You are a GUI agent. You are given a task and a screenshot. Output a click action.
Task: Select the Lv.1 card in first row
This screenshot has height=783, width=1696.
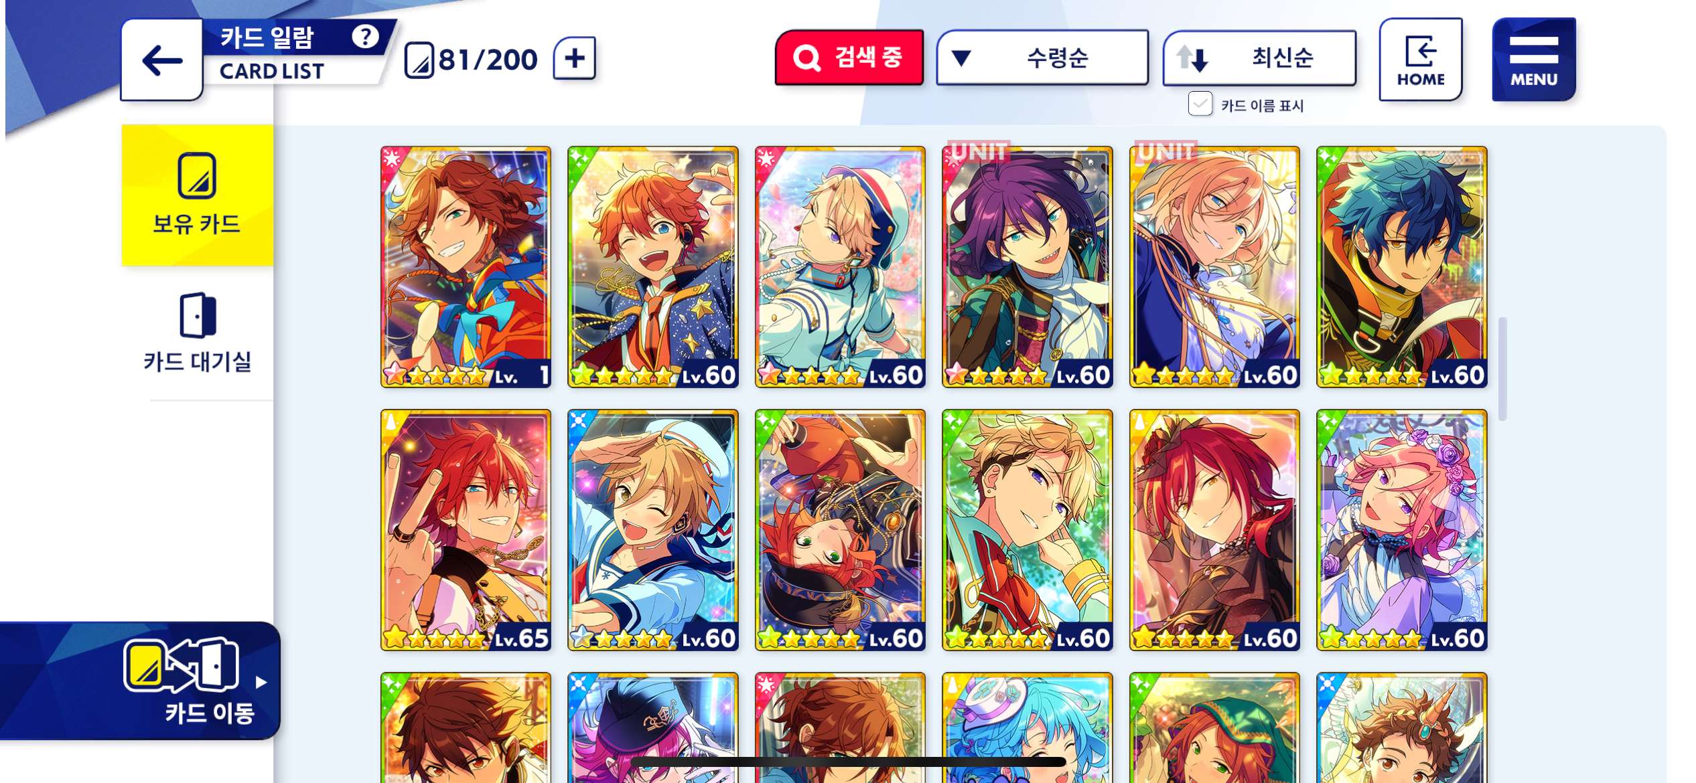point(466,267)
